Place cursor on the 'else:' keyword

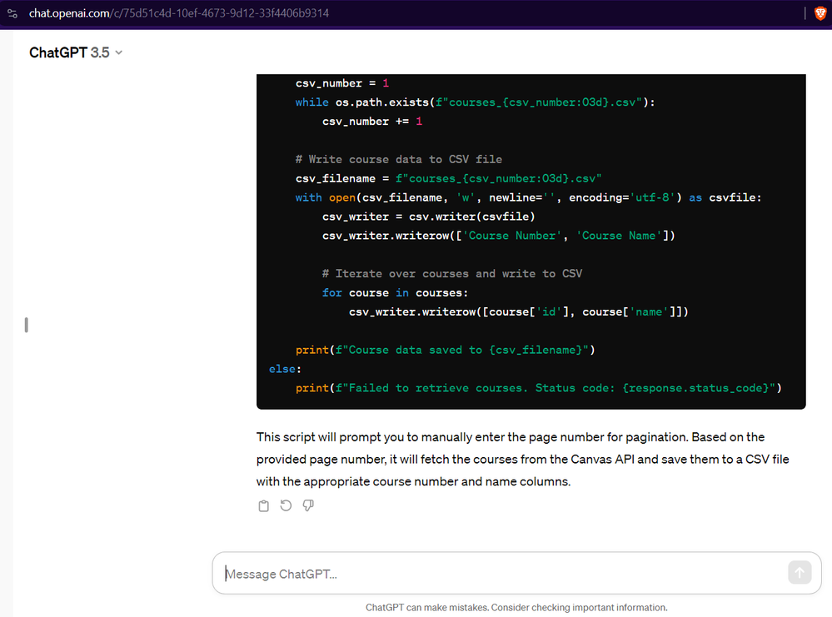pos(285,369)
